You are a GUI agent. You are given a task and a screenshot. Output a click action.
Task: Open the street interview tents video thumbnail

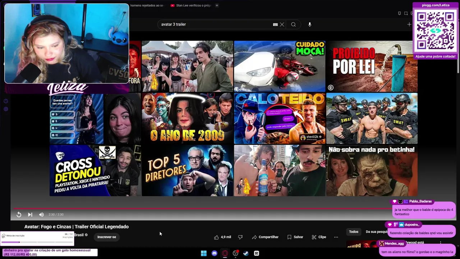[x=187, y=66]
